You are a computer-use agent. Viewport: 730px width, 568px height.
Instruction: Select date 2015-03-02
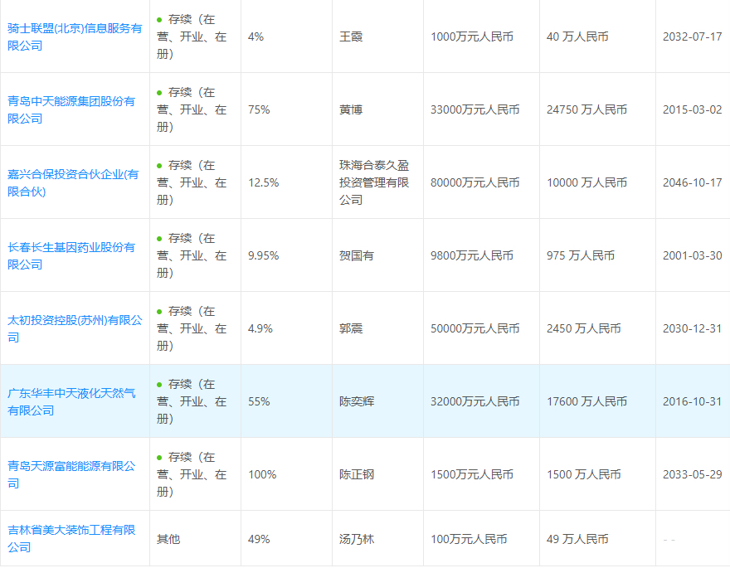tap(693, 109)
